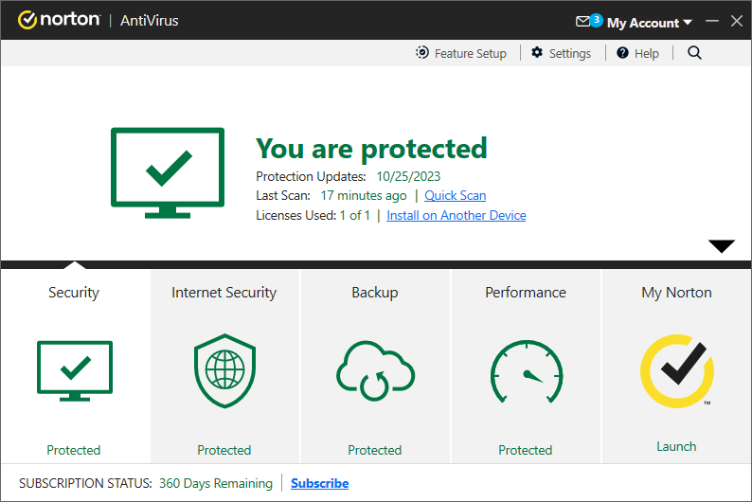Open the mail notifications envelope icon
The image size is (752, 502).
click(585, 21)
